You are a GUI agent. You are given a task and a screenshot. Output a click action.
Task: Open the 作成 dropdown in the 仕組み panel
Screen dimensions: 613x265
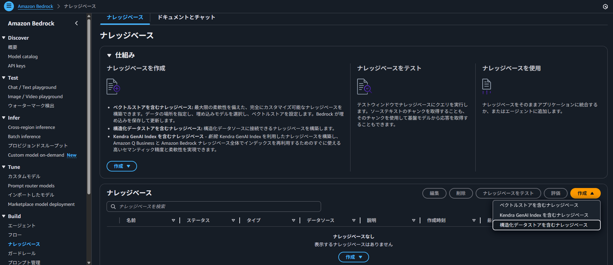click(122, 166)
